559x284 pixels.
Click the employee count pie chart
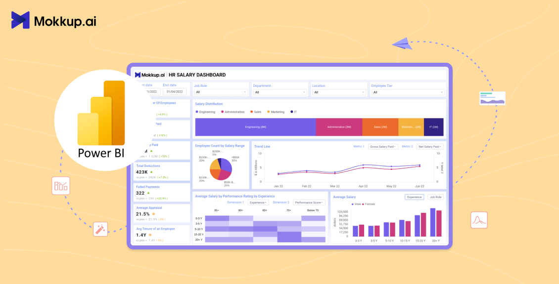tap(221, 169)
